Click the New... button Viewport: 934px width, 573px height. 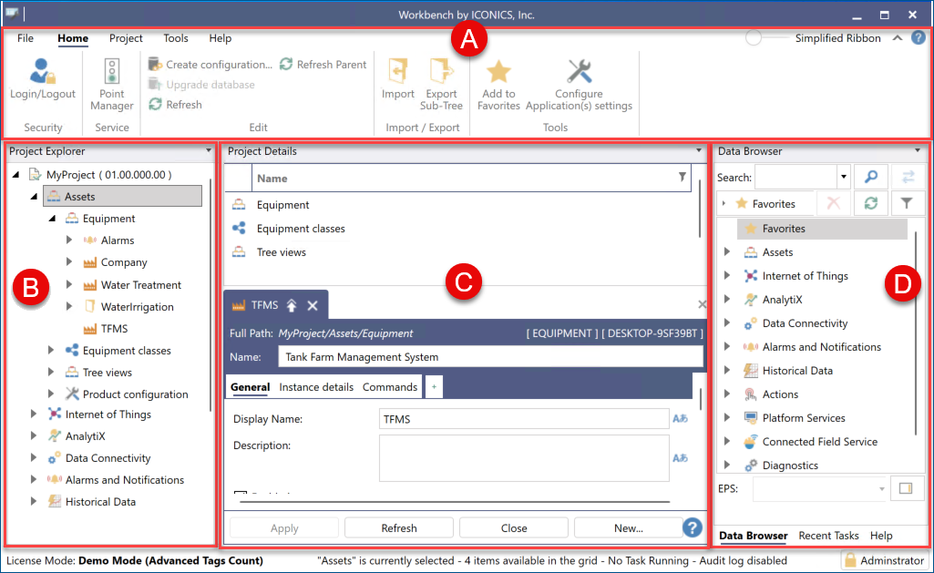pyautogui.click(x=629, y=528)
